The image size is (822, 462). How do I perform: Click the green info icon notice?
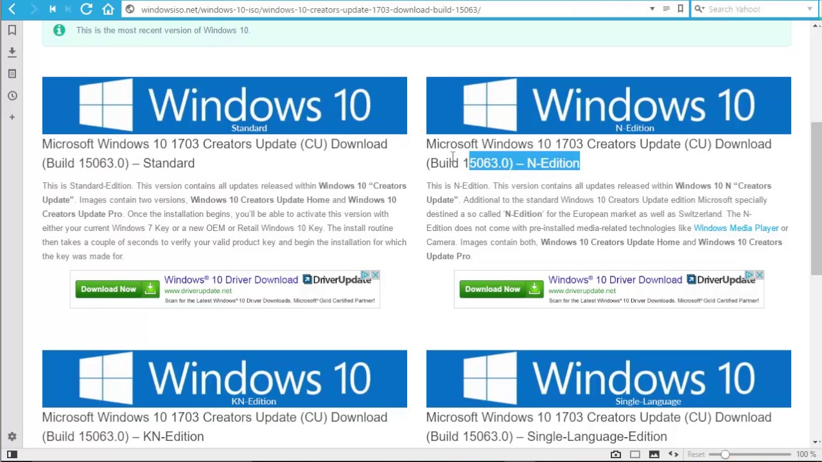[59, 30]
